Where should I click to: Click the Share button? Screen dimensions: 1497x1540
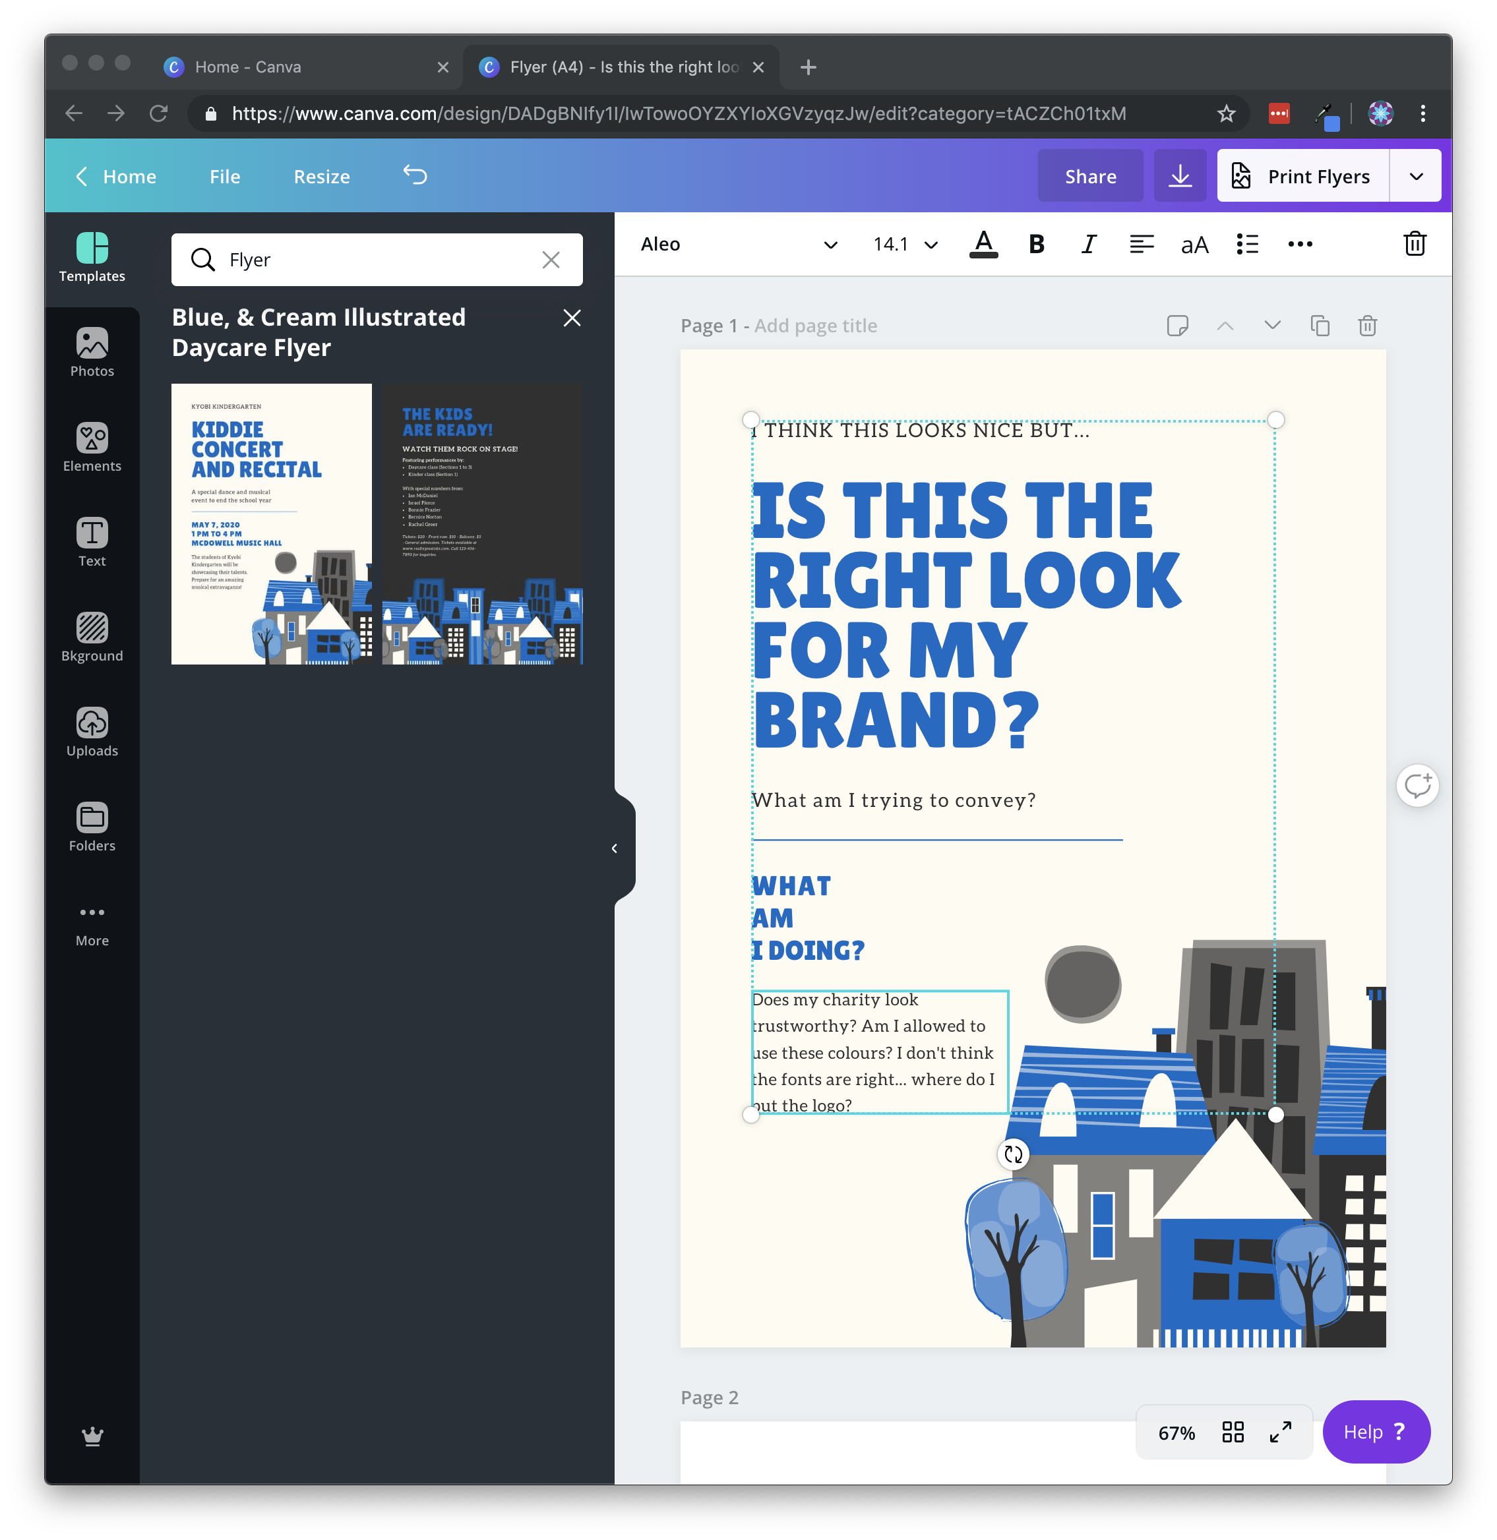(1089, 175)
